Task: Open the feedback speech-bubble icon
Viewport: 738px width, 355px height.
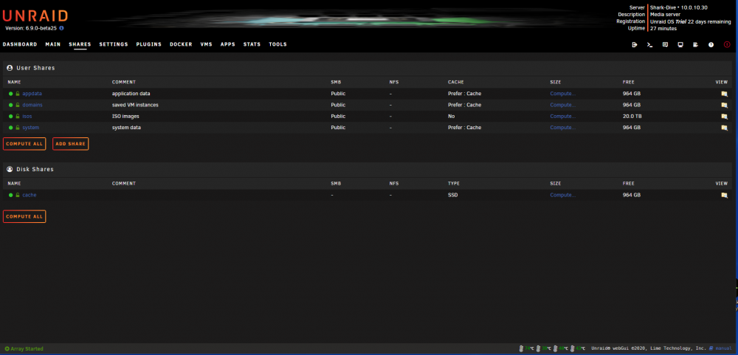Action: click(x=665, y=45)
